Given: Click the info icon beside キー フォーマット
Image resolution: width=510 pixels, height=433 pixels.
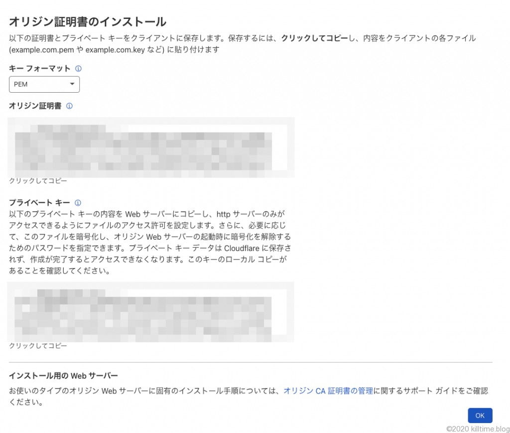Looking at the screenshot, I should [x=78, y=68].
